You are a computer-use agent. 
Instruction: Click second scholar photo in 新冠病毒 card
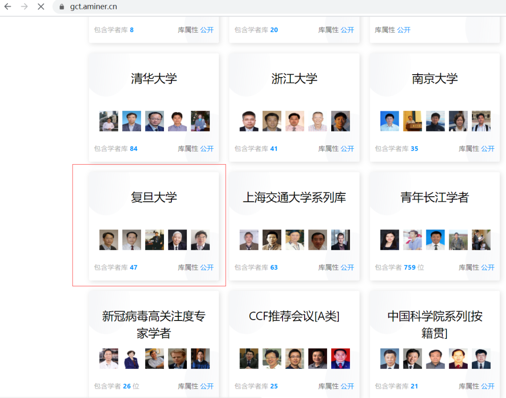click(x=132, y=359)
